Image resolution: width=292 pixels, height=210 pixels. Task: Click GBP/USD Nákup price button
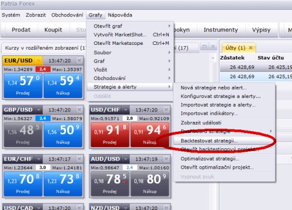[x=63, y=135]
